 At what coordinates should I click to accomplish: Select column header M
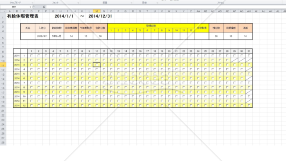(x=97, y=11)
